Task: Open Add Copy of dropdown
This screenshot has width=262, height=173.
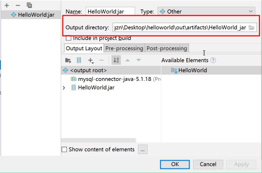Action: click(x=91, y=60)
